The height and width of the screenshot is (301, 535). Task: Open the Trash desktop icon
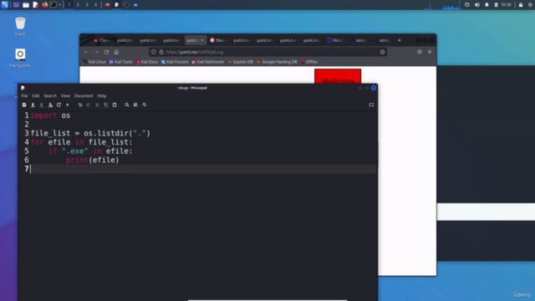coord(20,26)
